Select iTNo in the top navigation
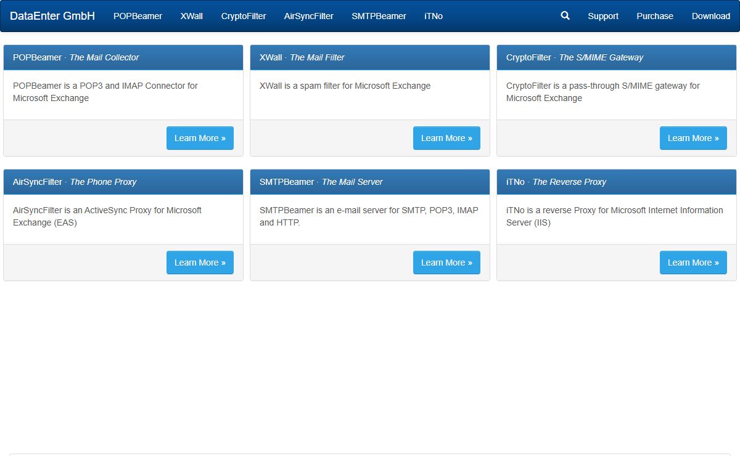Screen dimensions: 740x456 (x=434, y=16)
